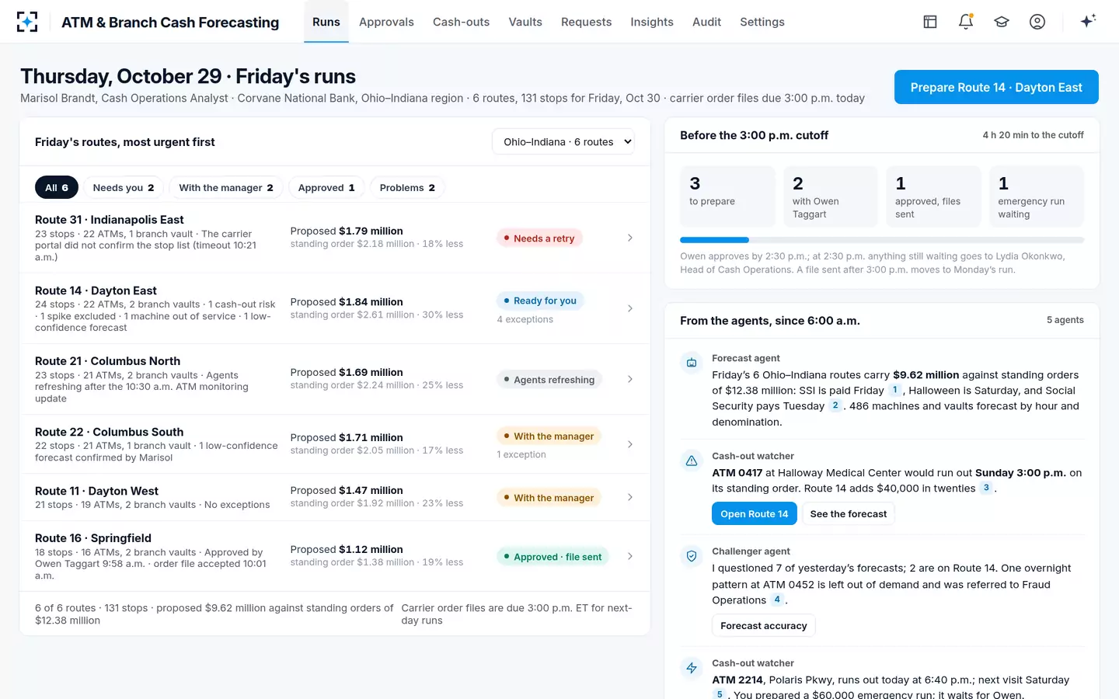Open the graduation cap learning icon
Image resolution: width=1119 pixels, height=699 pixels.
coord(1002,22)
